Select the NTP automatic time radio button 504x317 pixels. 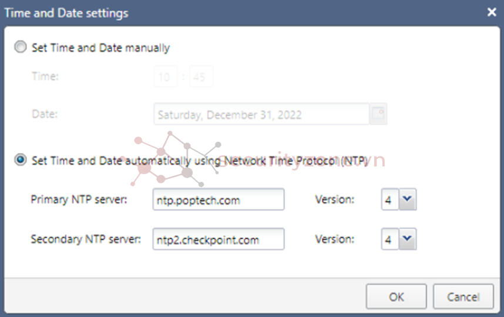pos(21,159)
